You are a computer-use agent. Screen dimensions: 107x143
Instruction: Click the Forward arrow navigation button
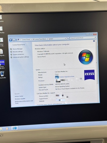pyautogui.click(x=14, y=40)
